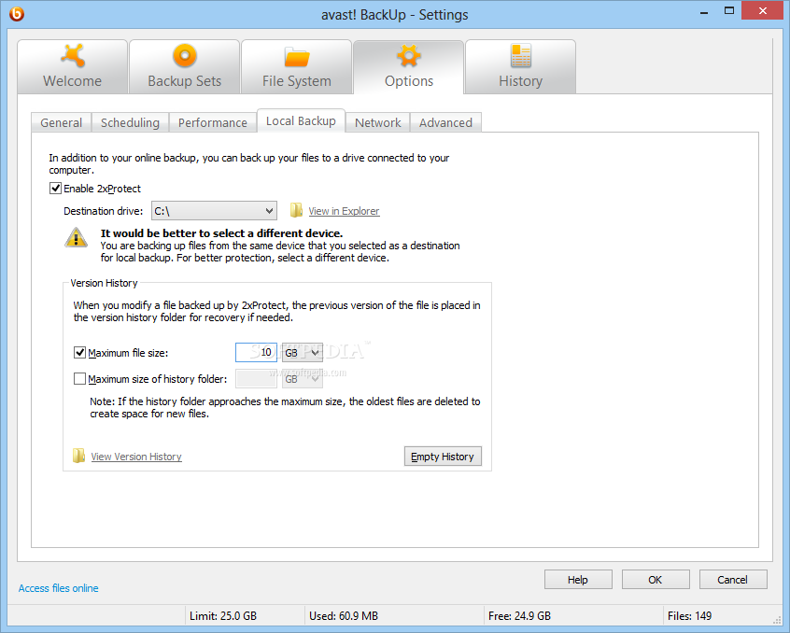
Task: Click the window resize grip at corner
Action: point(777,619)
